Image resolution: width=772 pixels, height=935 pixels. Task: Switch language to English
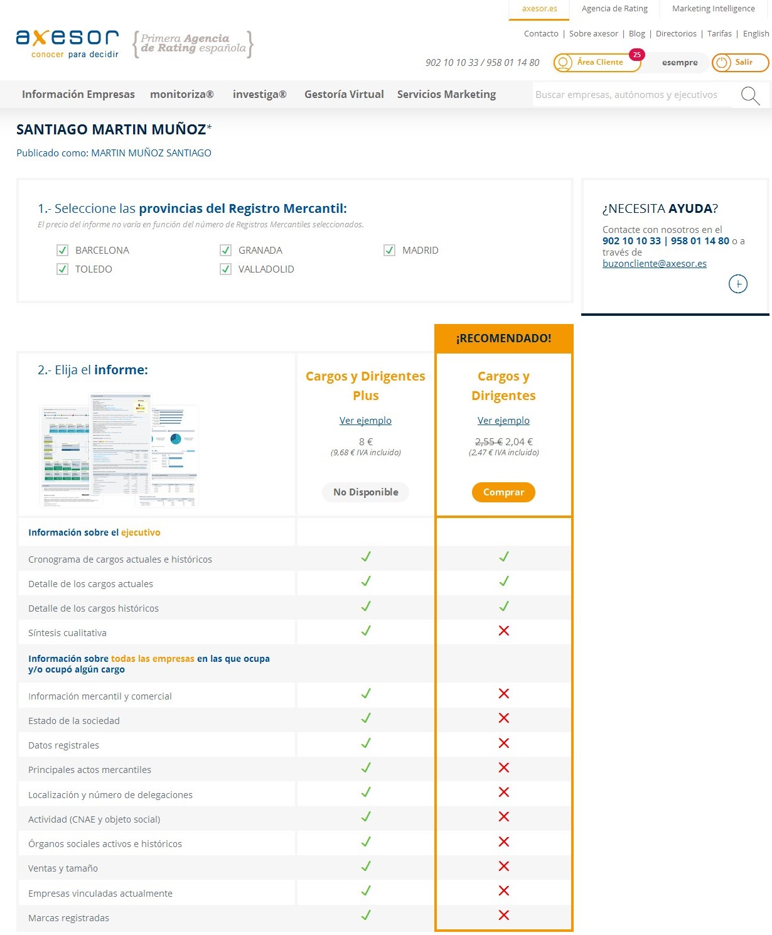pos(756,34)
